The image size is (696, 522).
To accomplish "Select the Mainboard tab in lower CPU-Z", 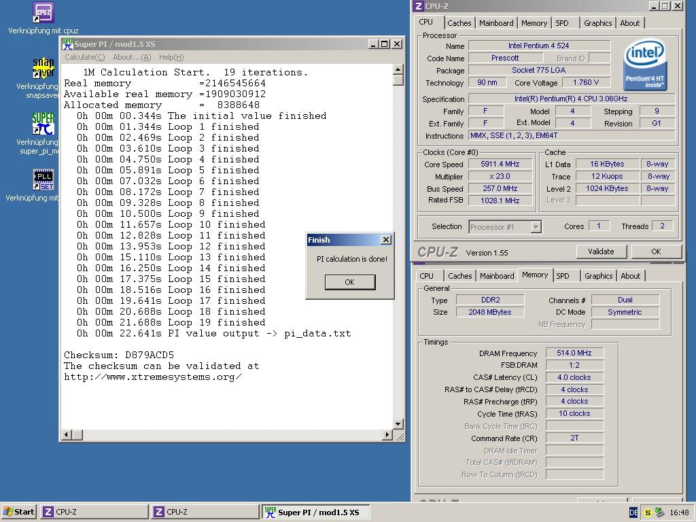I will pos(497,276).
